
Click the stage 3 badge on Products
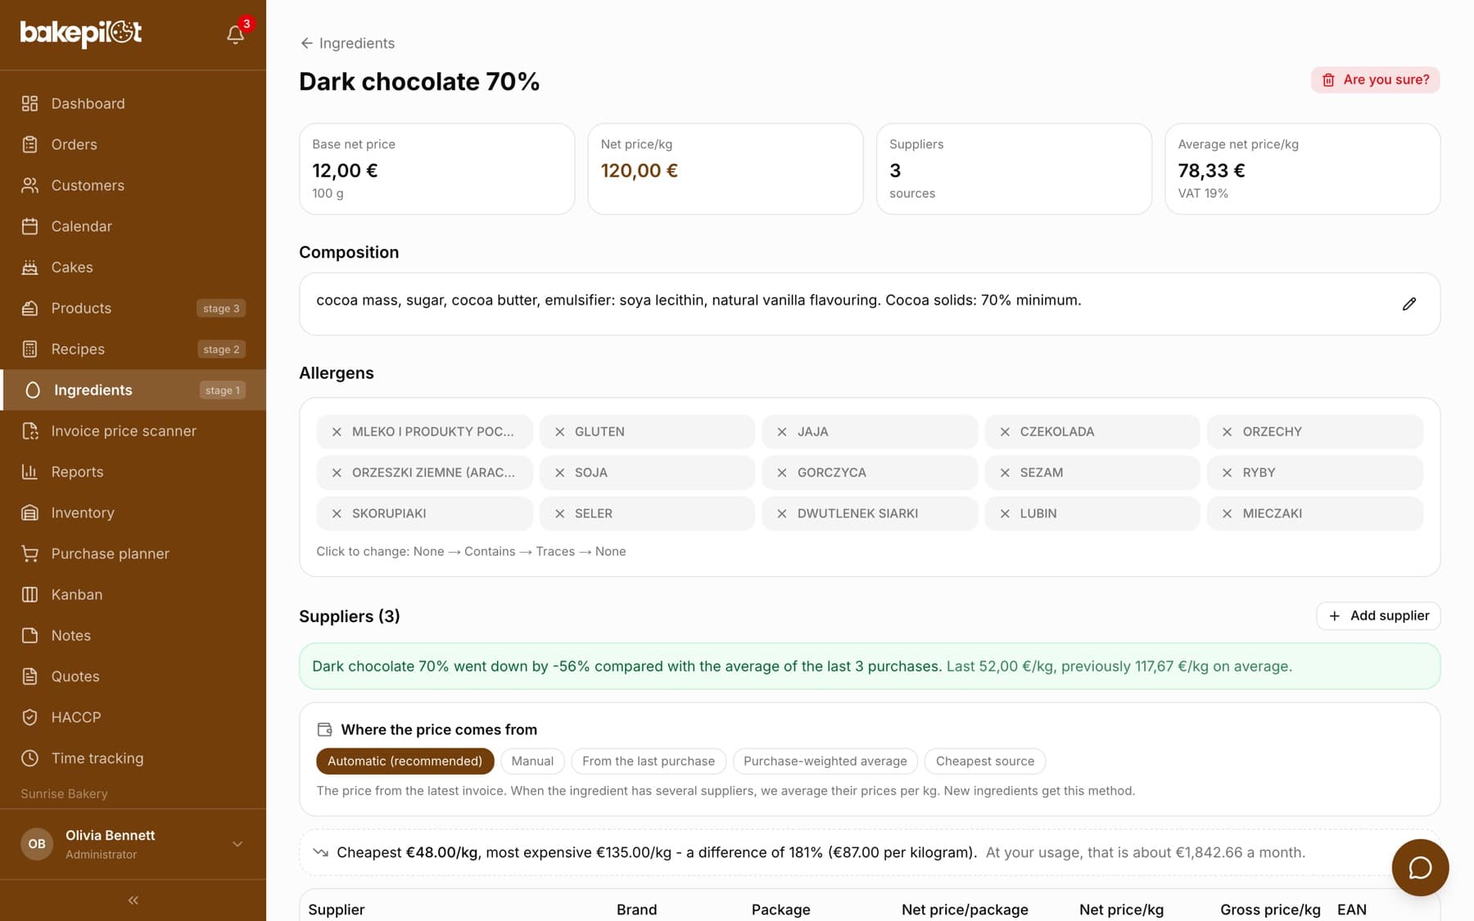pos(221,309)
